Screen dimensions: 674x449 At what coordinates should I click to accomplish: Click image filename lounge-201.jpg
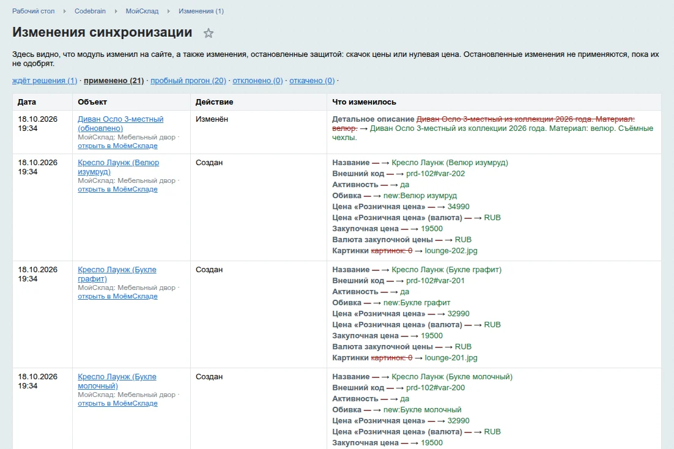(x=451, y=358)
